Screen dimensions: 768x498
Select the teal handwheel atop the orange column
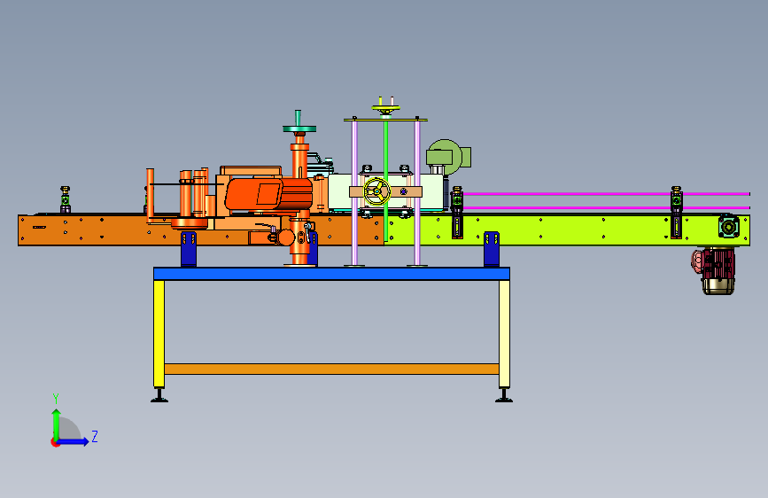(x=299, y=128)
